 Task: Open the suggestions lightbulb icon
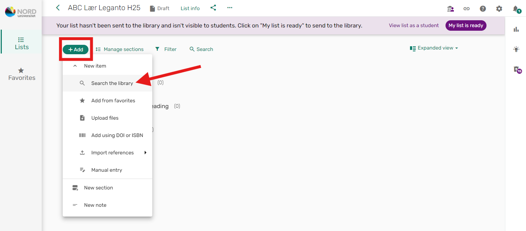516,49
